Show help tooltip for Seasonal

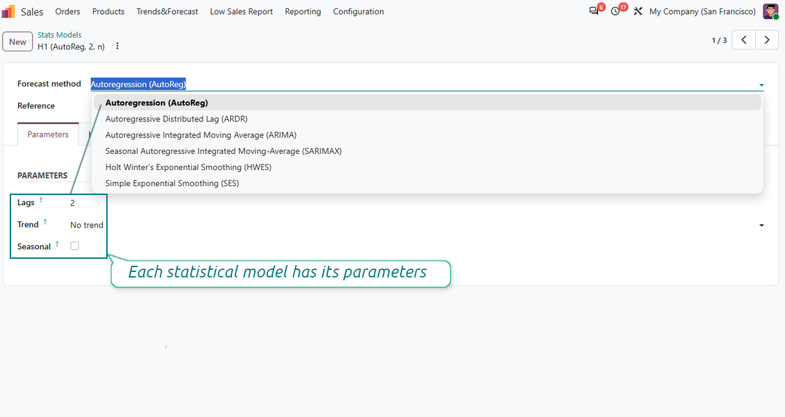(x=57, y=244)
